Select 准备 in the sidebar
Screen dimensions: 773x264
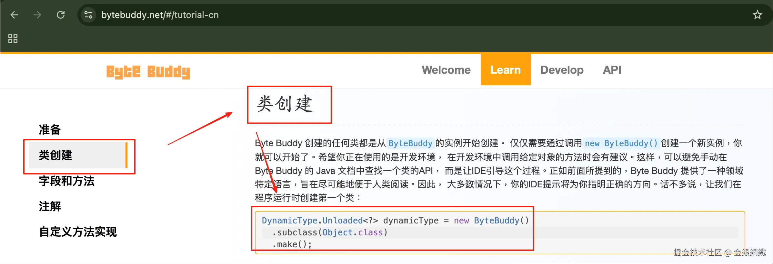pos(50,129)
